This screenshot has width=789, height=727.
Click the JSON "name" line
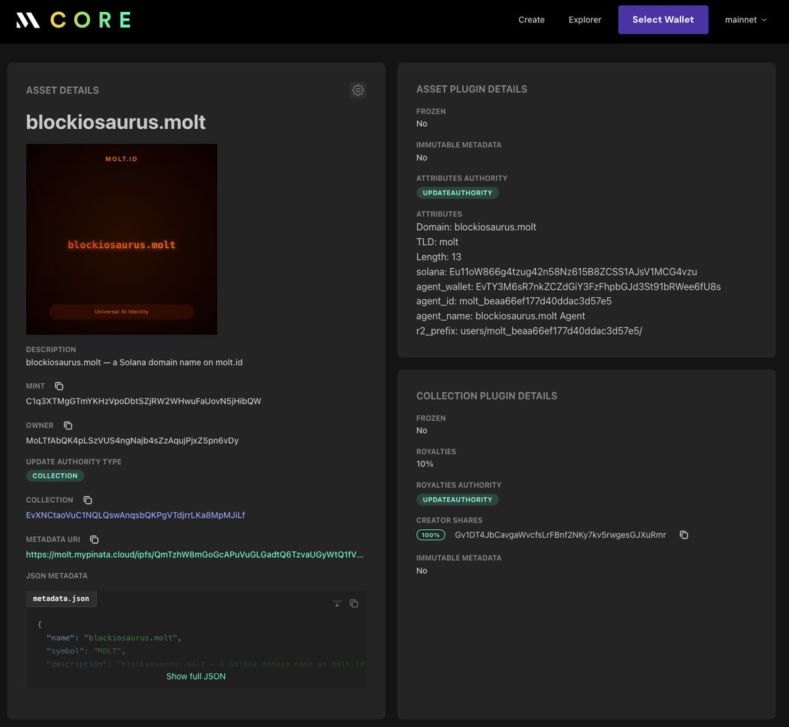click(x=114, y=638)
